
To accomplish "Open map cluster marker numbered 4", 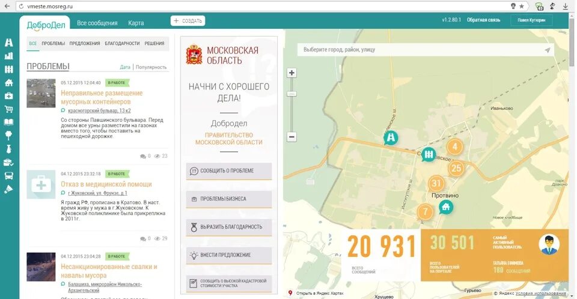I will tap(455, 146).
